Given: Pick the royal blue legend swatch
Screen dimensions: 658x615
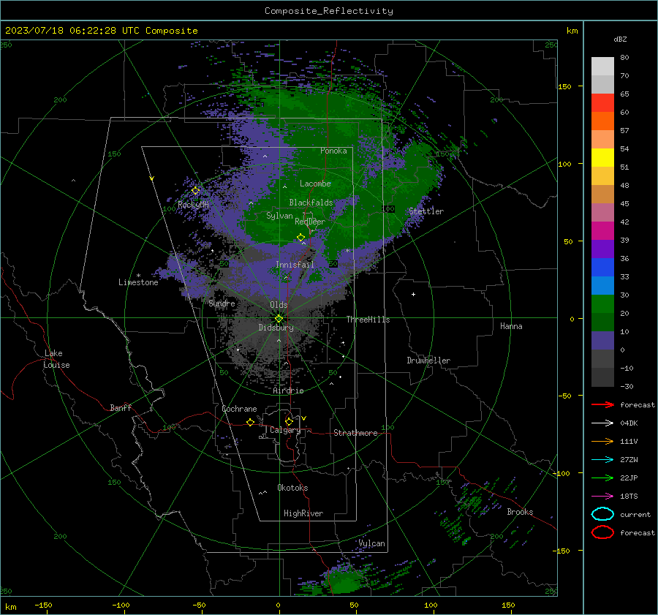Looking at the screenshot, I should point(602,267).
